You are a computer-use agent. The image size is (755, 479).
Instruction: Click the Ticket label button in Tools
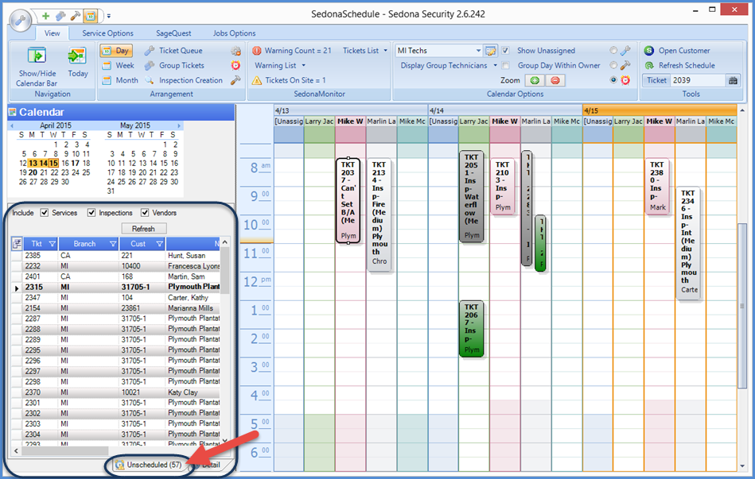(656, 80)
